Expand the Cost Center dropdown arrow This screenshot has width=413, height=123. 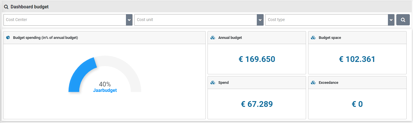pos(129,20)
